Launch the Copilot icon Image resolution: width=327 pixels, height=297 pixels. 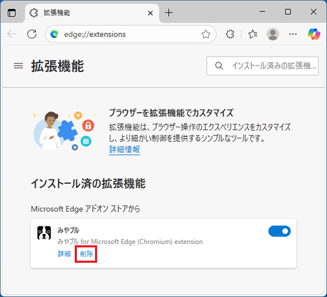pyautogui.click(x=314, y=34)
